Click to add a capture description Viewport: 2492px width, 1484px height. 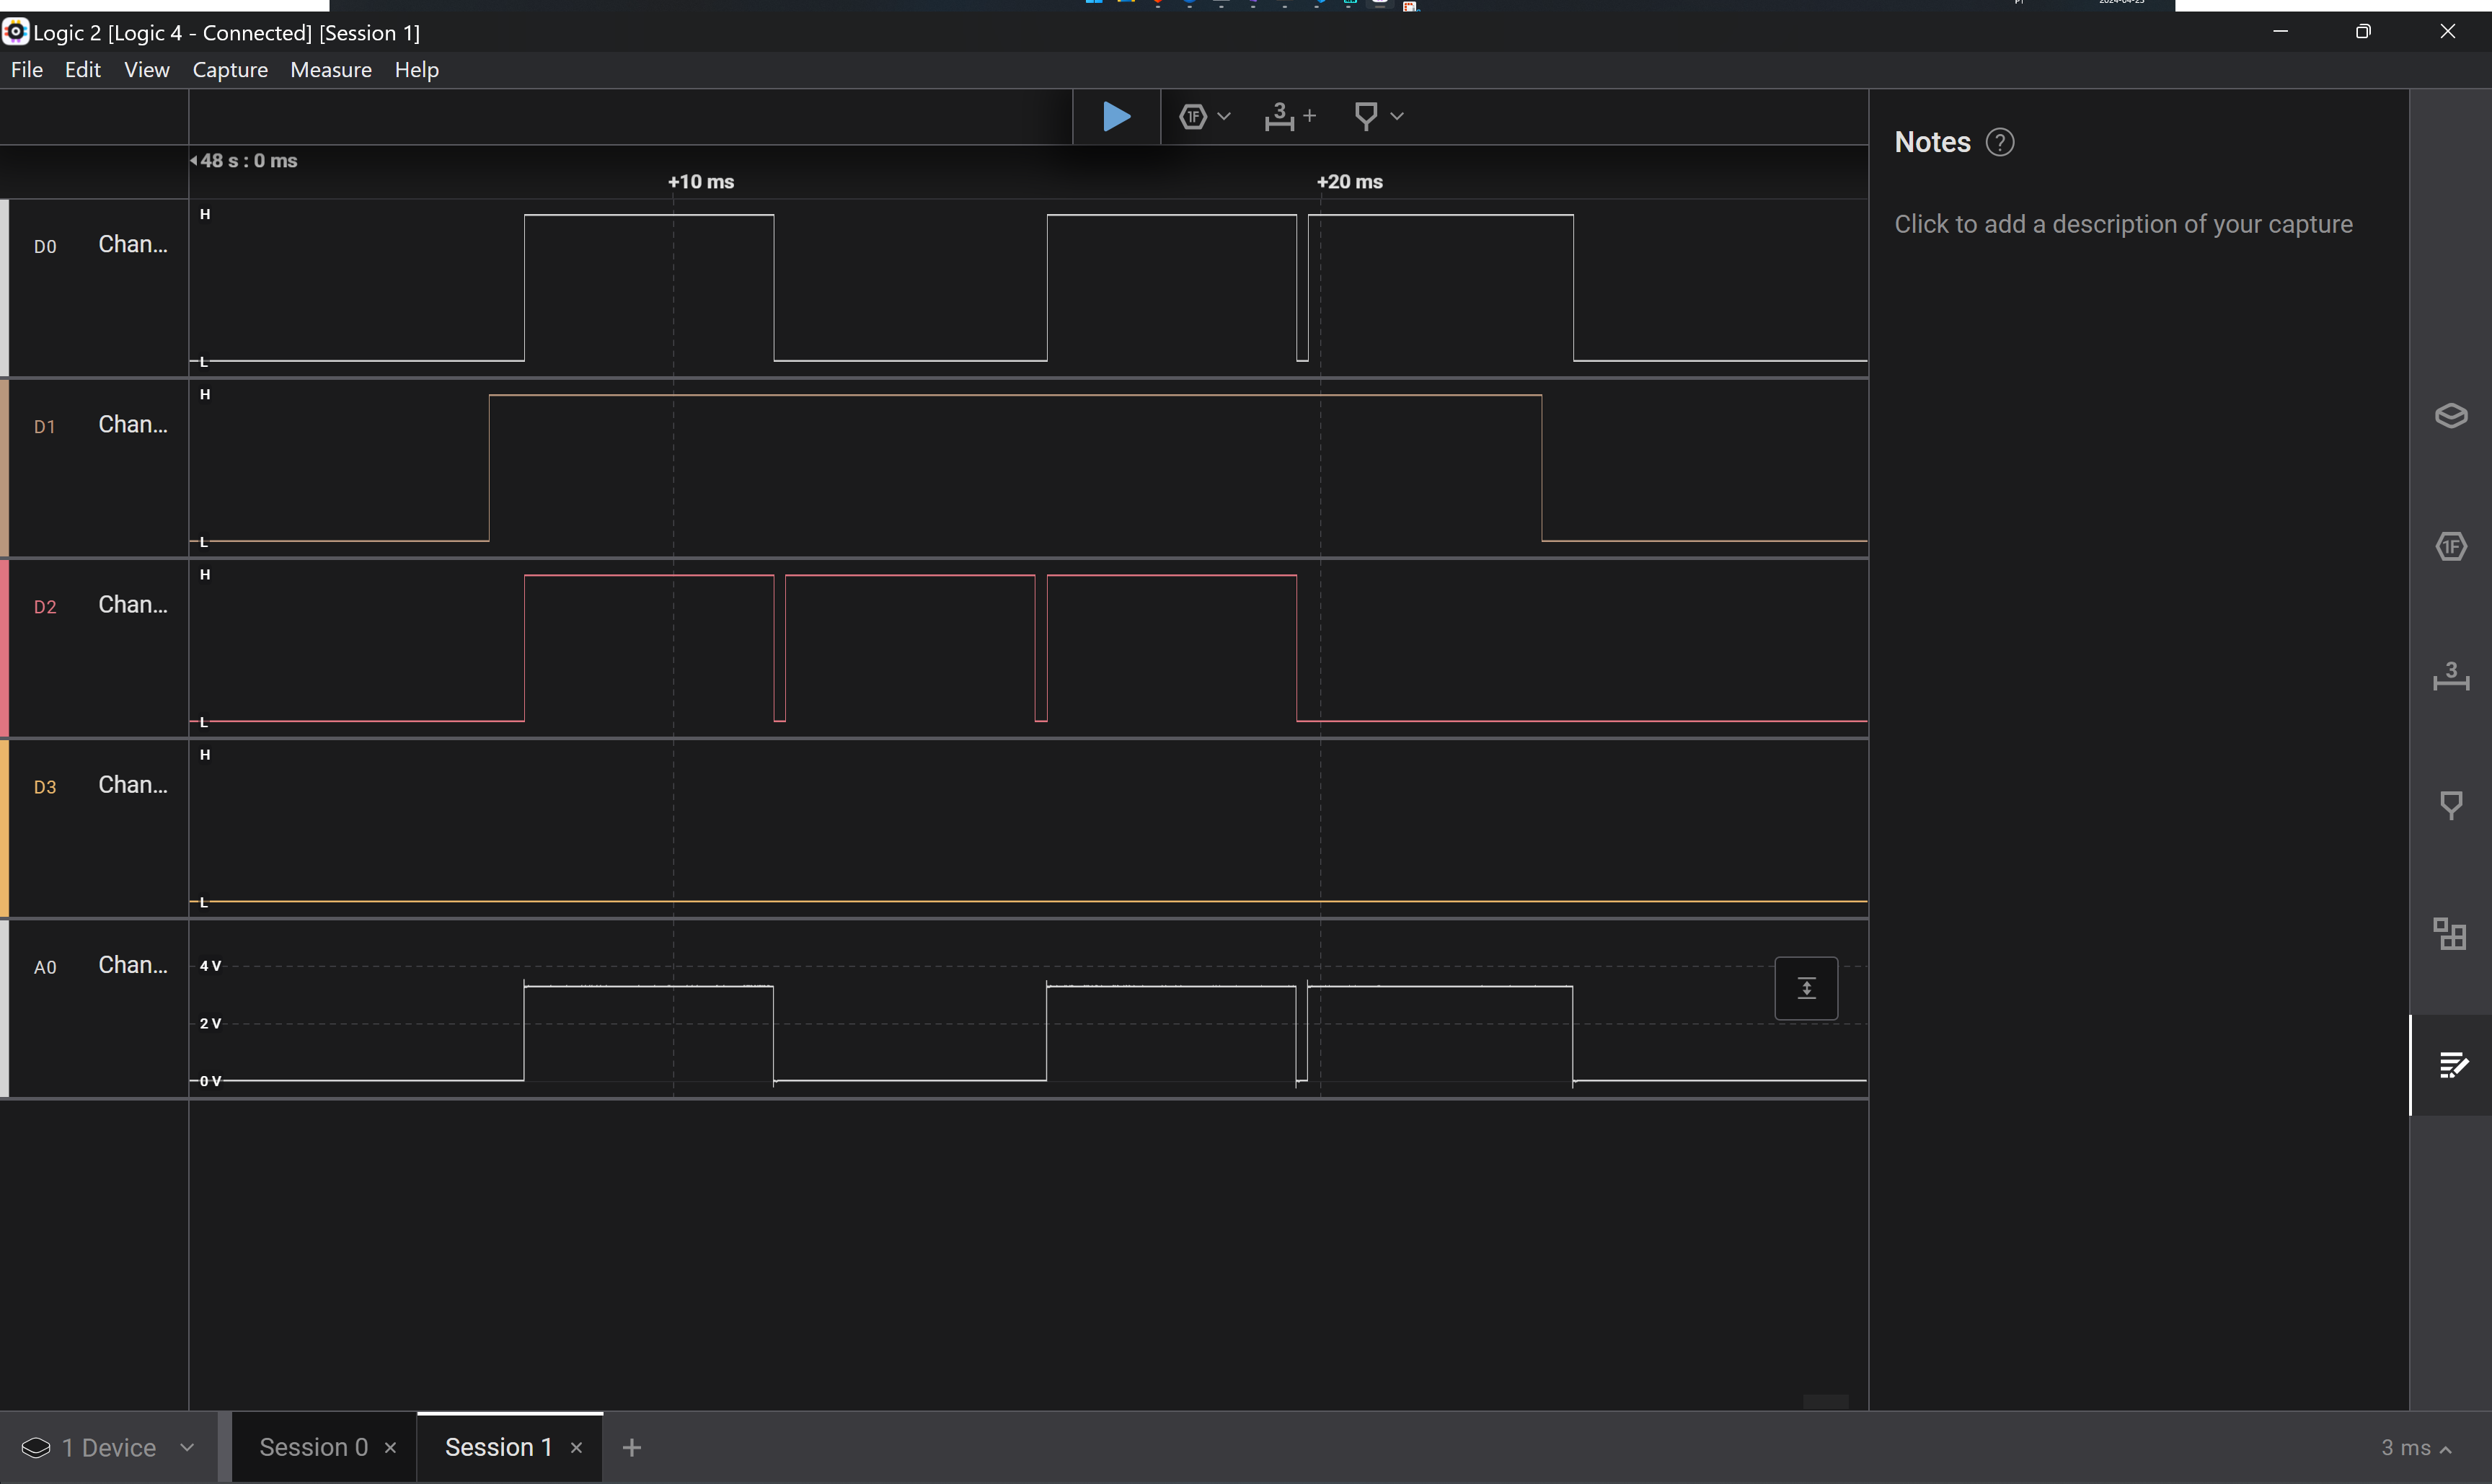click(x=2122, y=224)
